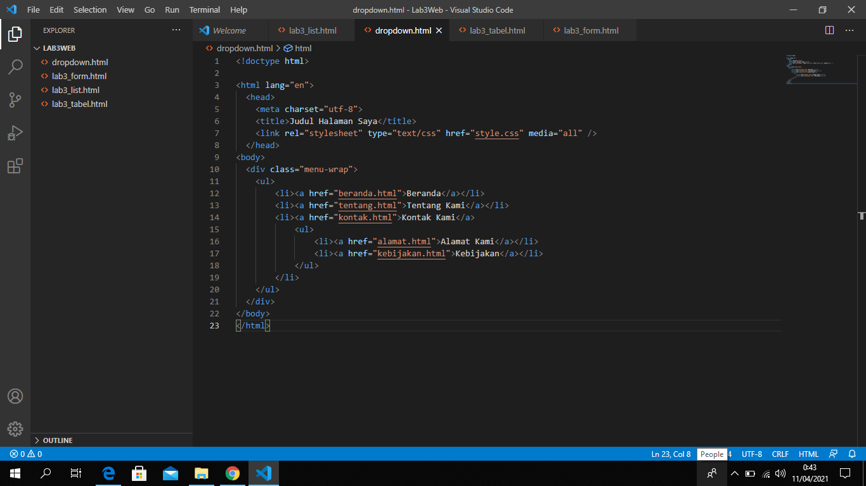The image size is (866, 486).
Task: Click the taskbar clock showing 0:43
Action: coord(810,473)
